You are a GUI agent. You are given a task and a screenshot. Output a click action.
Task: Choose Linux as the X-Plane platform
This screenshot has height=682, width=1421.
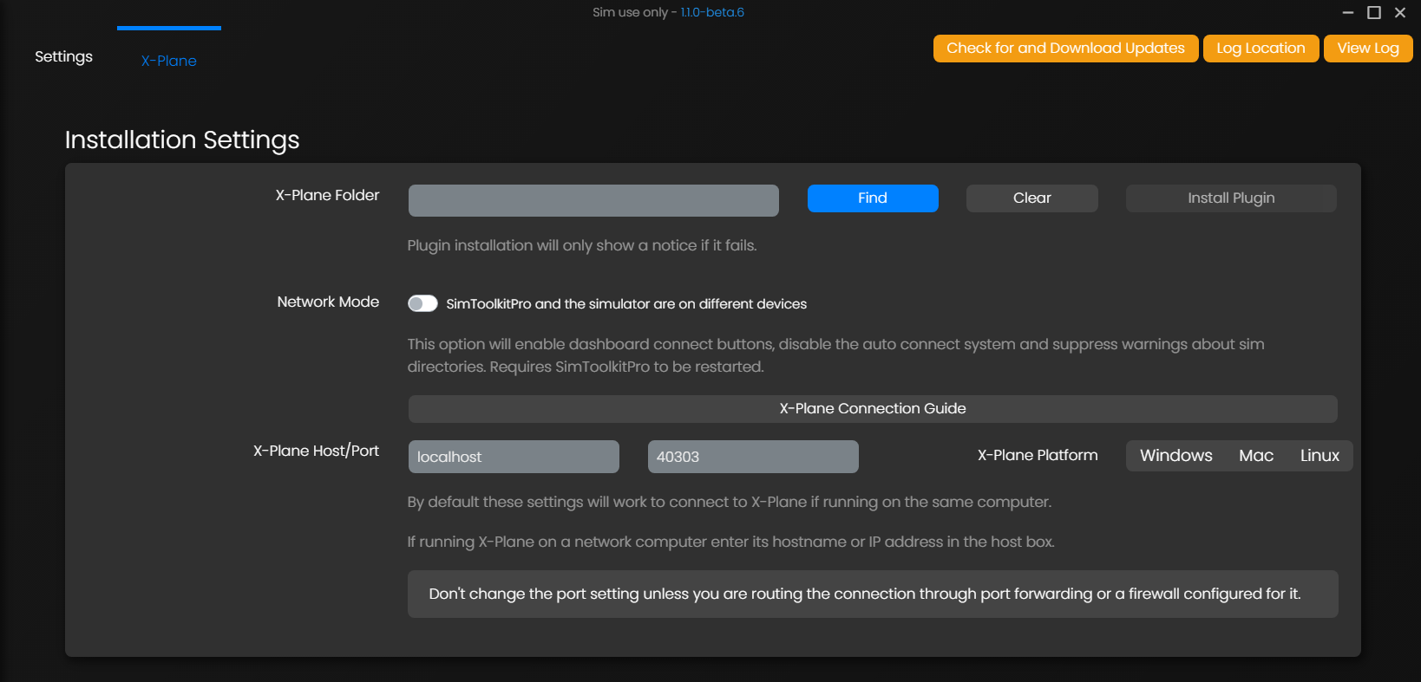[x=1319, y=456]
